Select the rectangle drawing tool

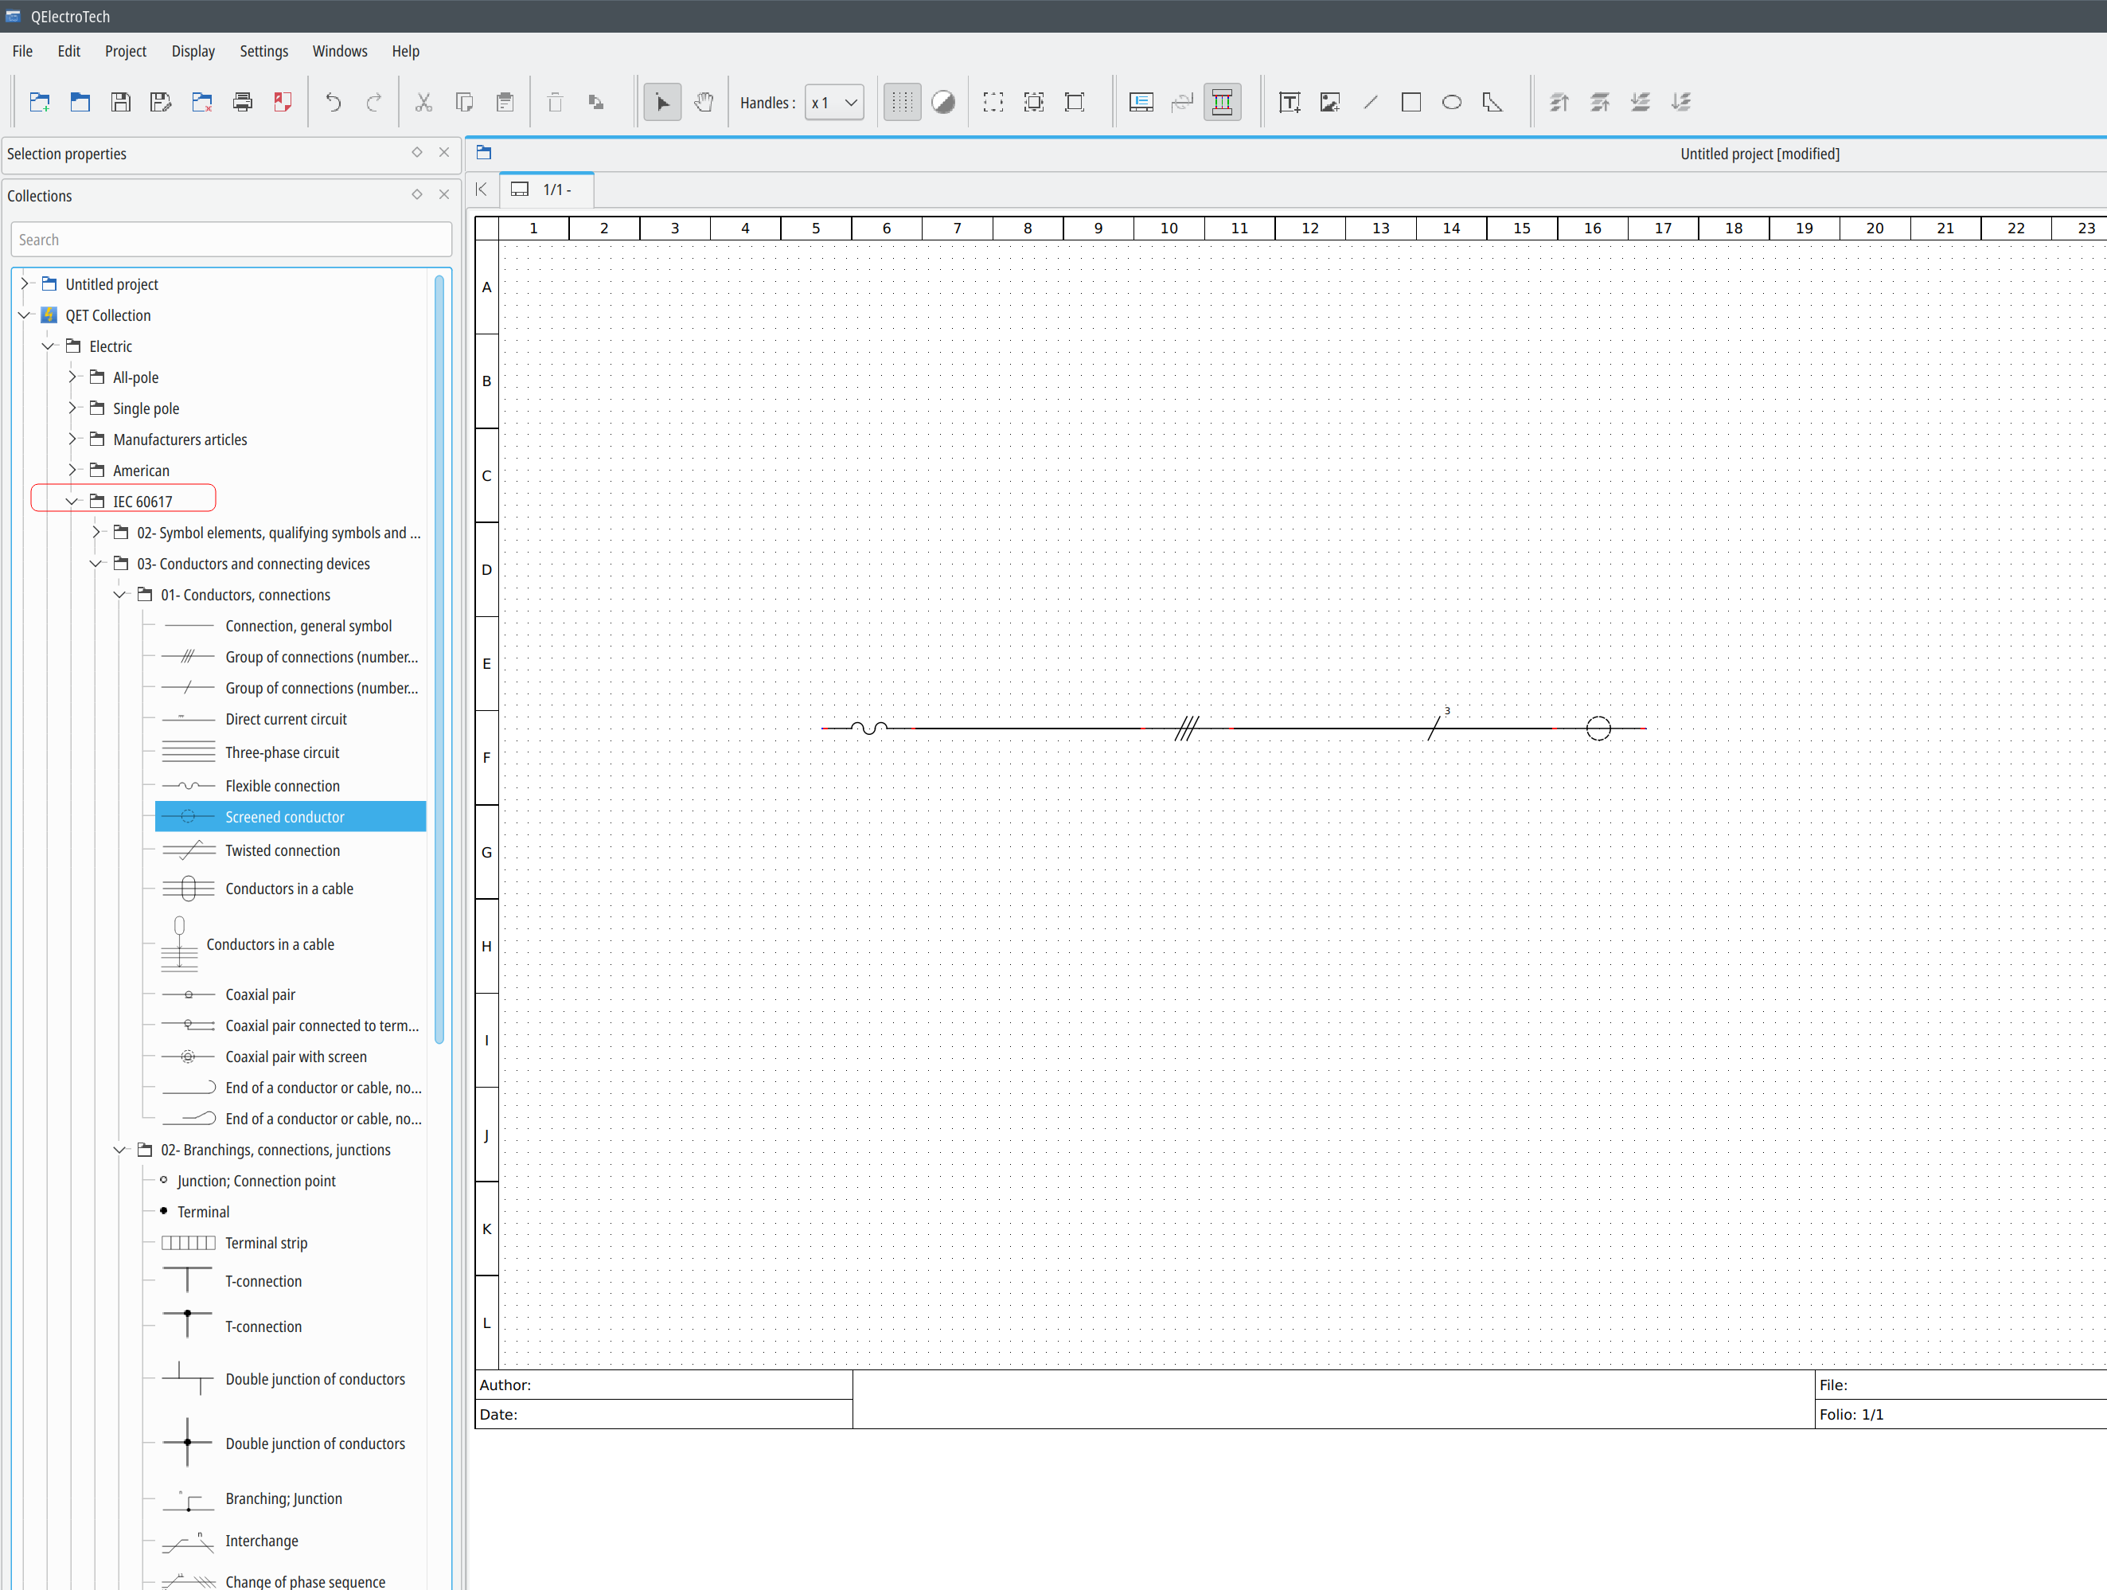click(1411, 102)
